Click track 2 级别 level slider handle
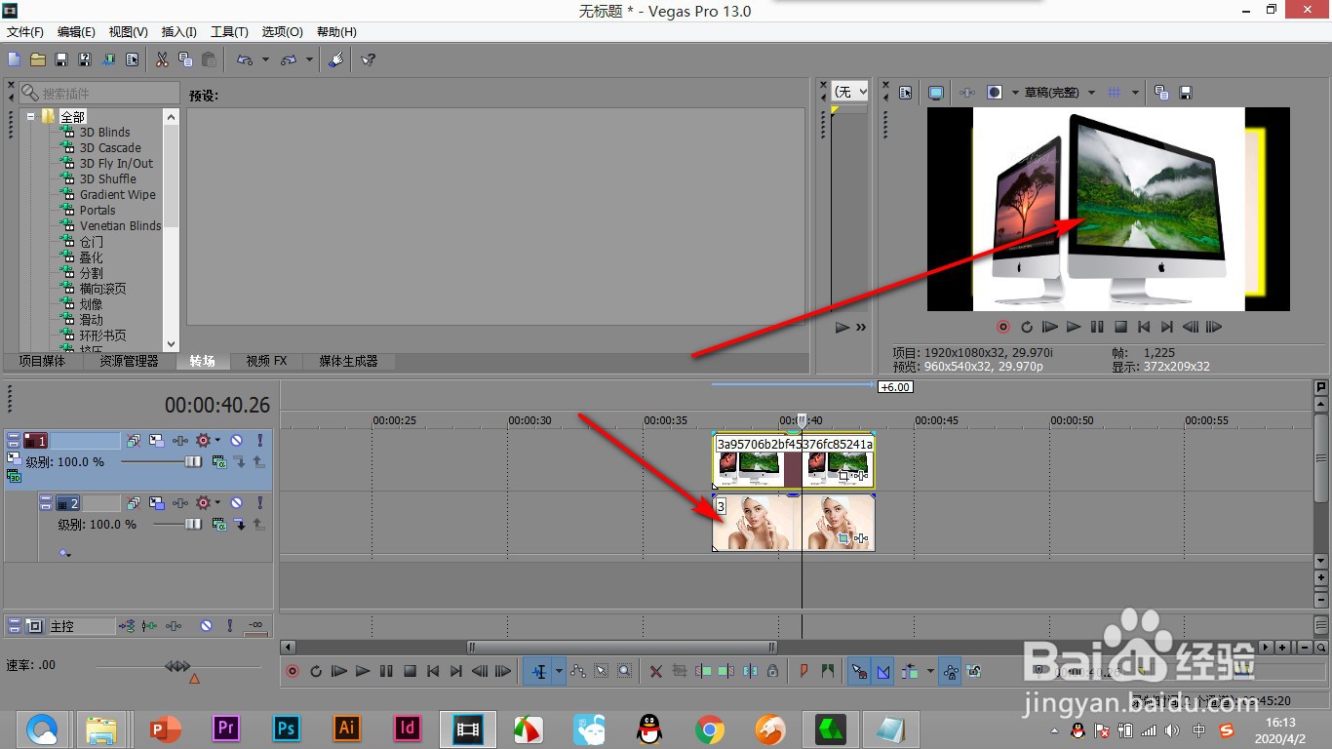 [193, 524]
